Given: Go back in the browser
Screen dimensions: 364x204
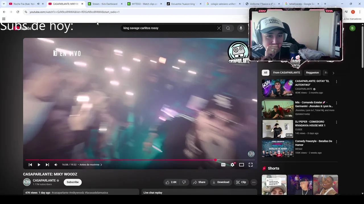Looking at the screenshot, I should (4, 12).
